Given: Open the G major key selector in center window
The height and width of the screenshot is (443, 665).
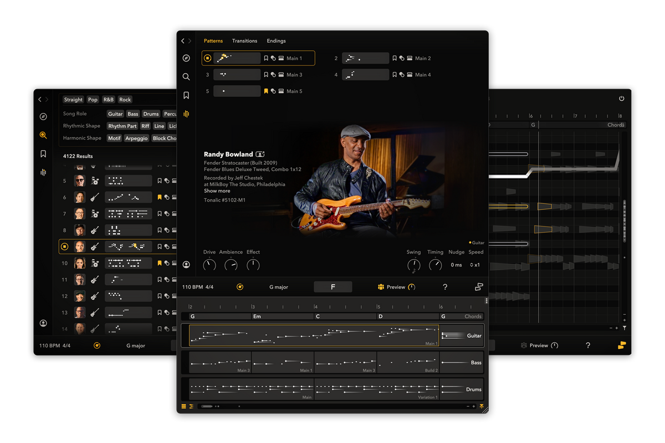Looking at the screenshot, I should 279,287.
